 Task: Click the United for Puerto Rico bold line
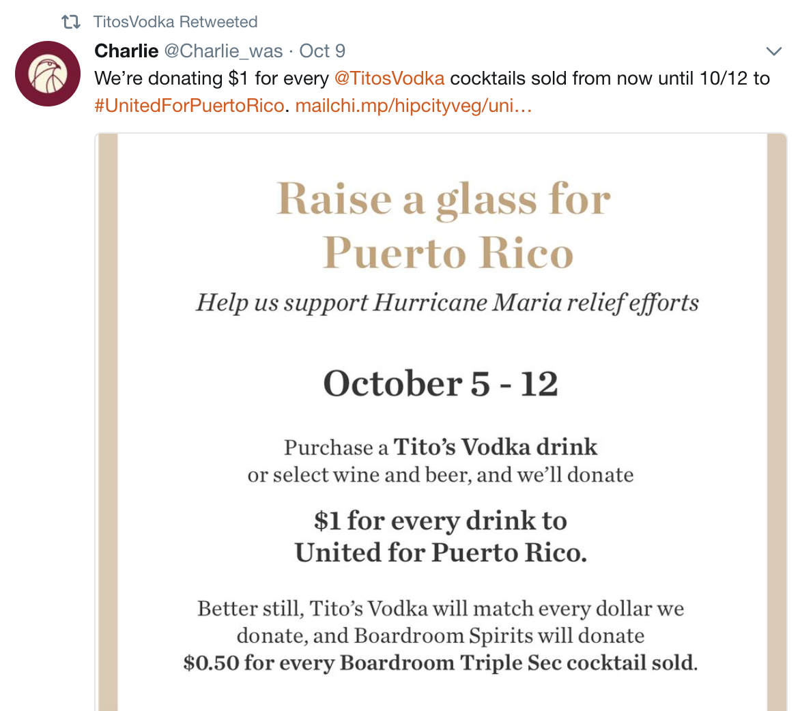click(441, 553)
